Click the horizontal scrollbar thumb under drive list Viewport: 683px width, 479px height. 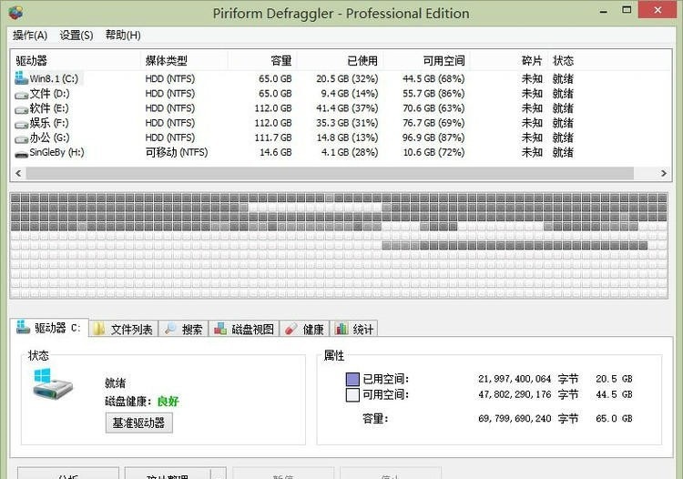[x=330, y=173]
